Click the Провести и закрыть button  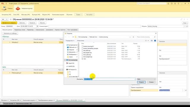coord(9,23)
